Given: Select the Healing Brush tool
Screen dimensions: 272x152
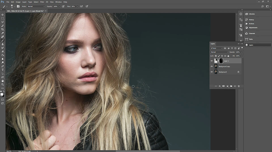Looking at the screenshot, I should pyautogui.click(x=3, y=37).
